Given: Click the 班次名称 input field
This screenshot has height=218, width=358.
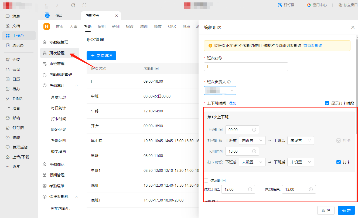Looking at the screenshot, I should (x=246, y=66).
